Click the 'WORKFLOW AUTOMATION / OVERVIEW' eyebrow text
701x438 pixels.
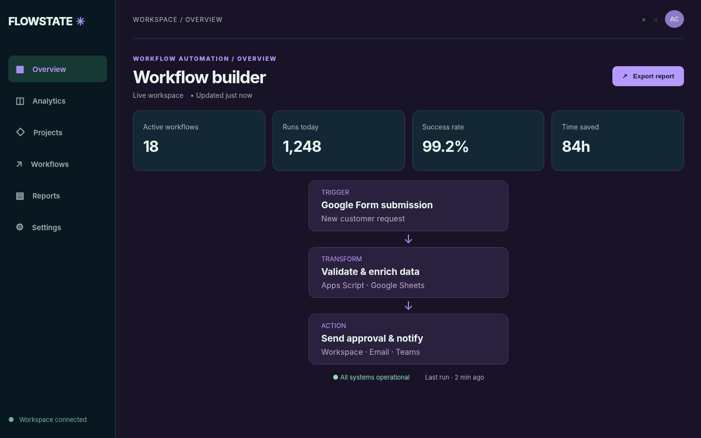[x=204, y=59]
